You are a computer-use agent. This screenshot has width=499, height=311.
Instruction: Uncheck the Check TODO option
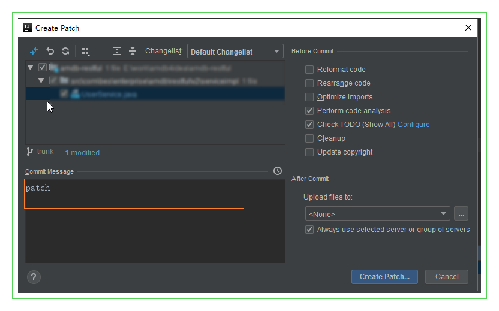309,124
